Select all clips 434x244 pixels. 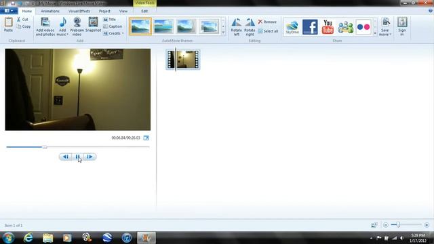268,31
